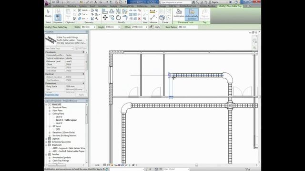Select the Move tool

(x=105, y=18)
